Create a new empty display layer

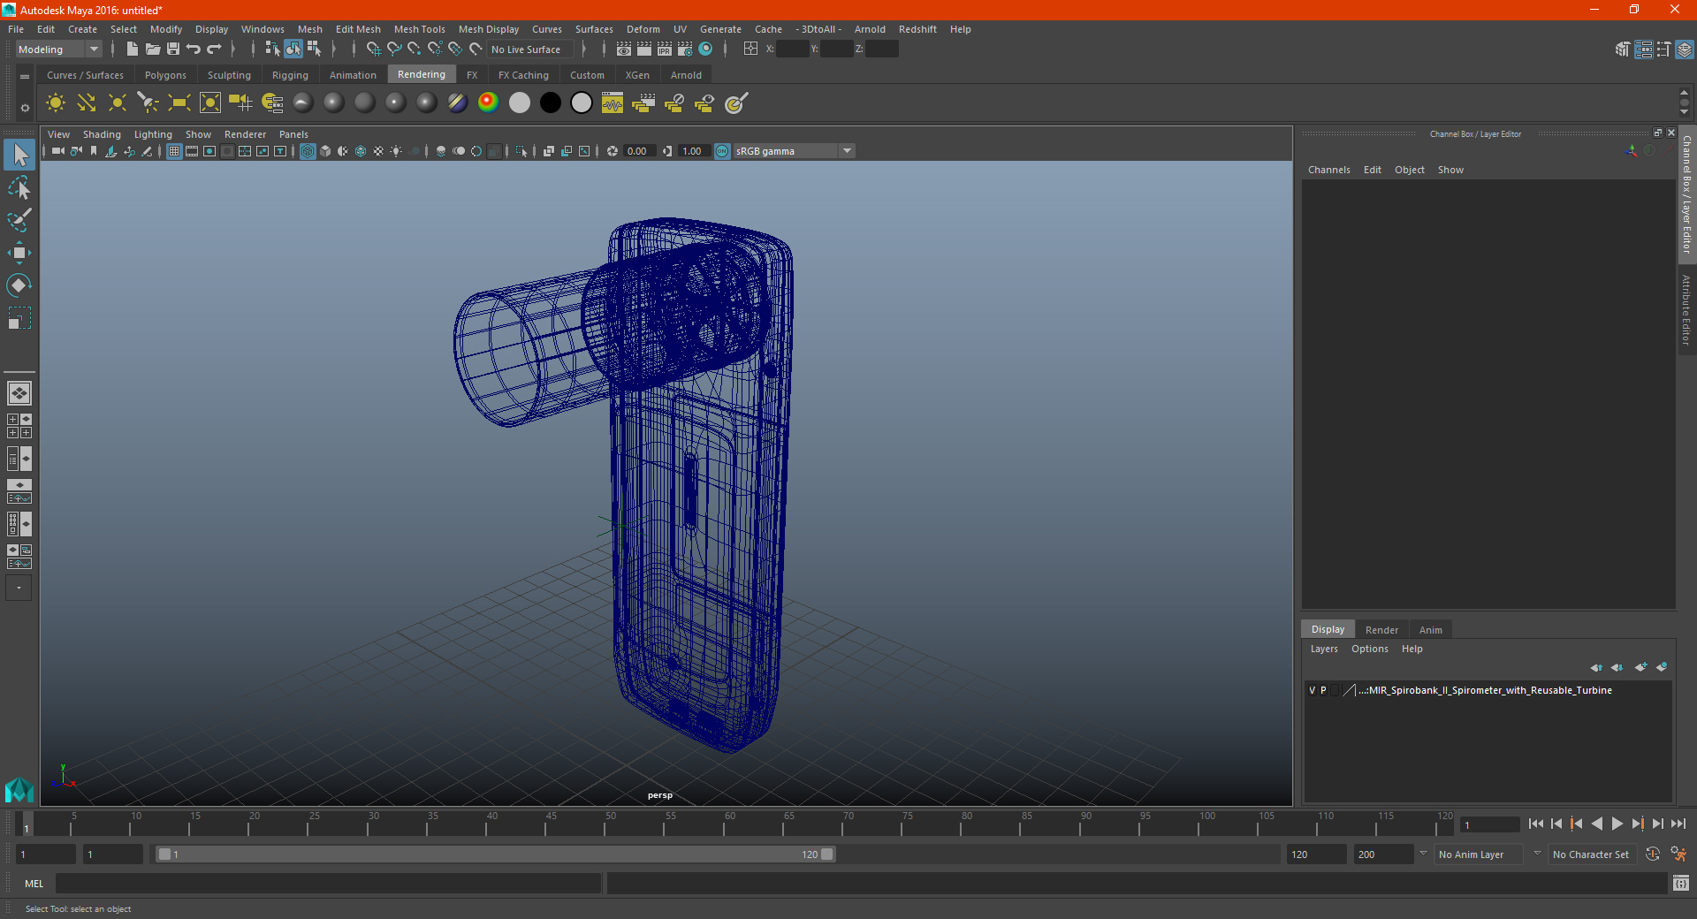(x=1641, y=667)
